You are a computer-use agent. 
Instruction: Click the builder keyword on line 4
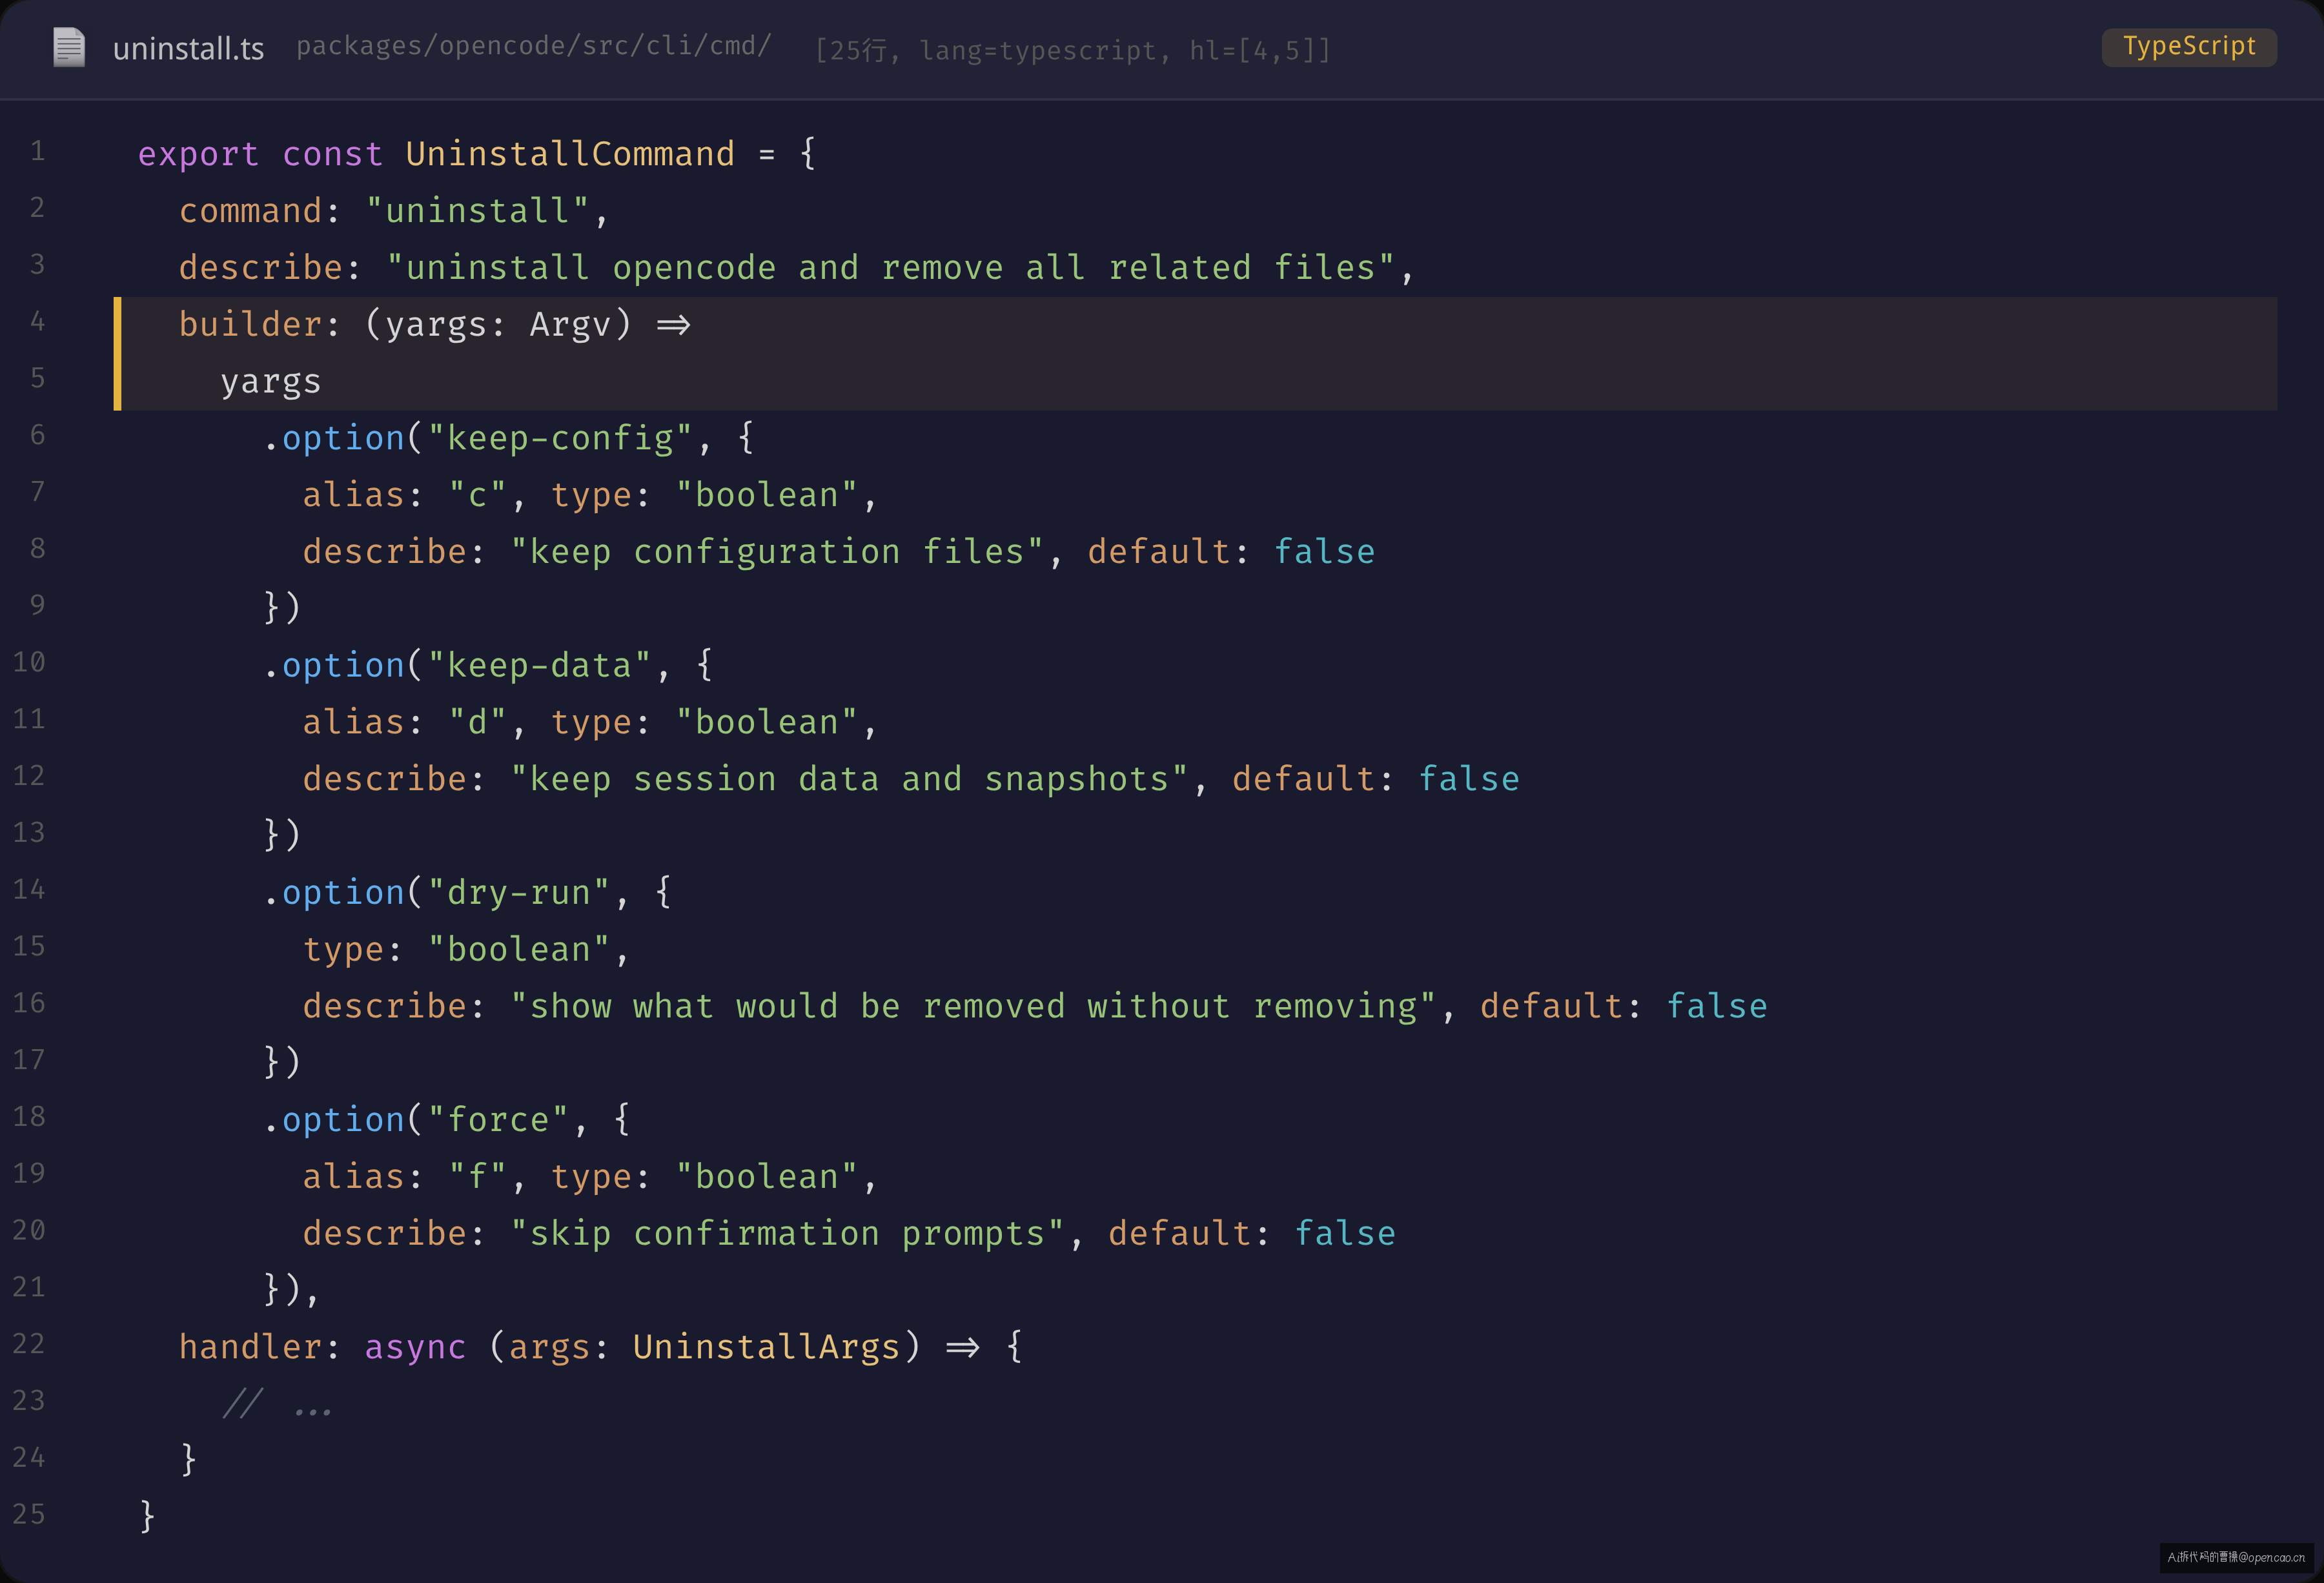250,325
